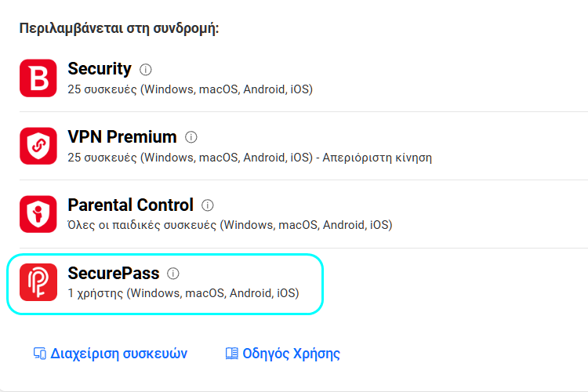
Task: Click the SecurePass 1 χρήστης description text
Action: [x=183, y=294]
